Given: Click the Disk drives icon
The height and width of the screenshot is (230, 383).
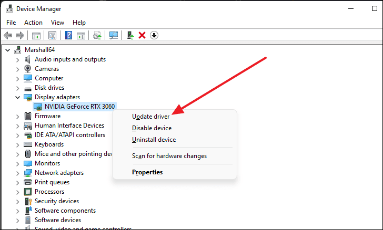Looking at the screenshot, I should pos(28,89).
